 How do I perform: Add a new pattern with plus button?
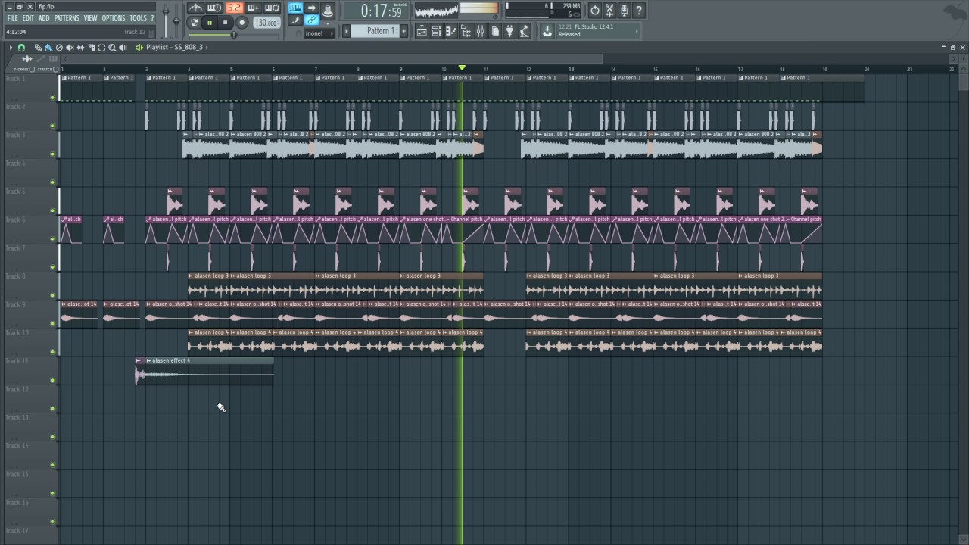pos(403,31)
